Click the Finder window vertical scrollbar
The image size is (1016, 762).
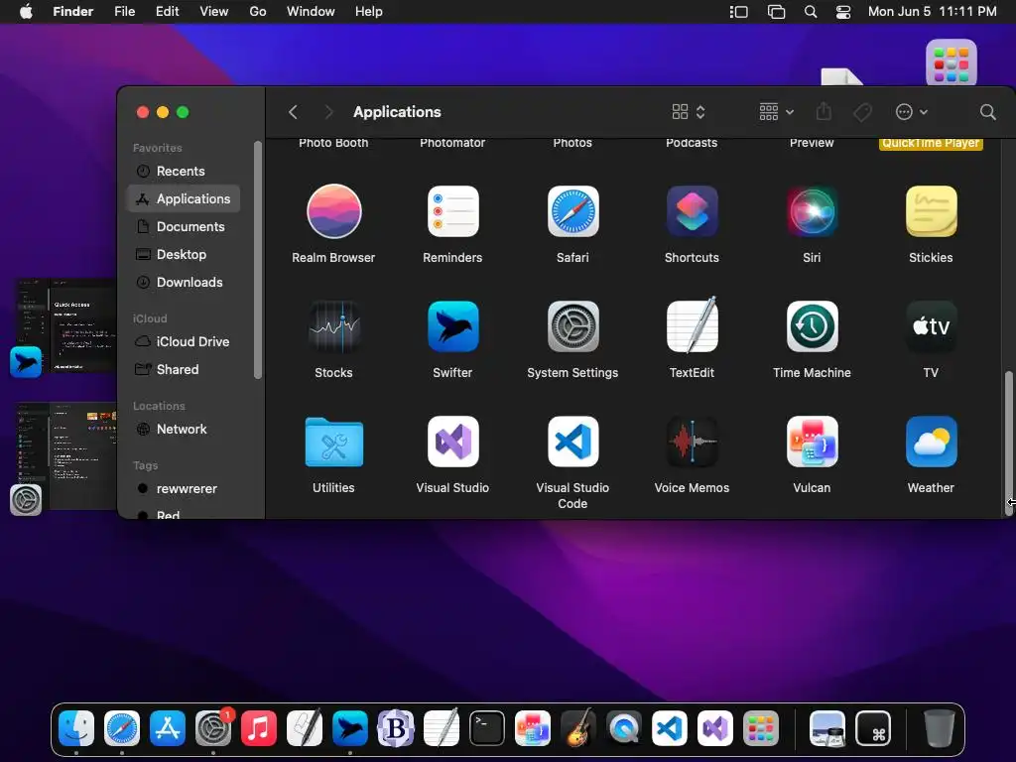[x=1009, y=444]
